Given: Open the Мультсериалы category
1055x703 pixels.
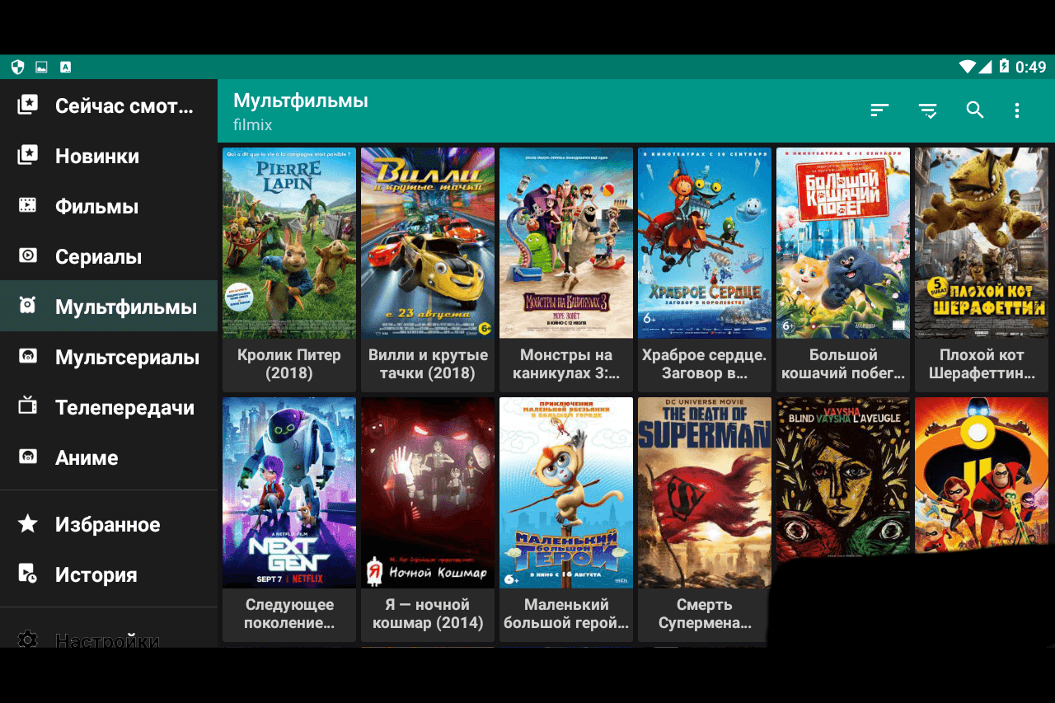Looking at the screenshot, I should click(x=109, y=356).
